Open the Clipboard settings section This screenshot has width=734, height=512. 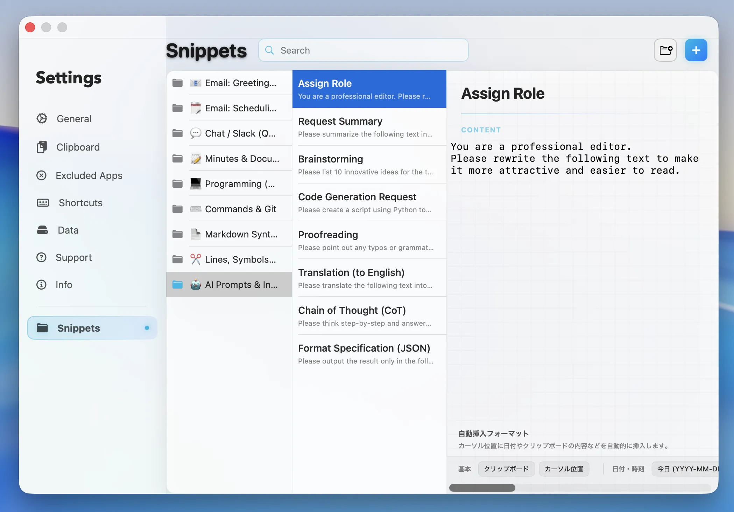[78, 147]
